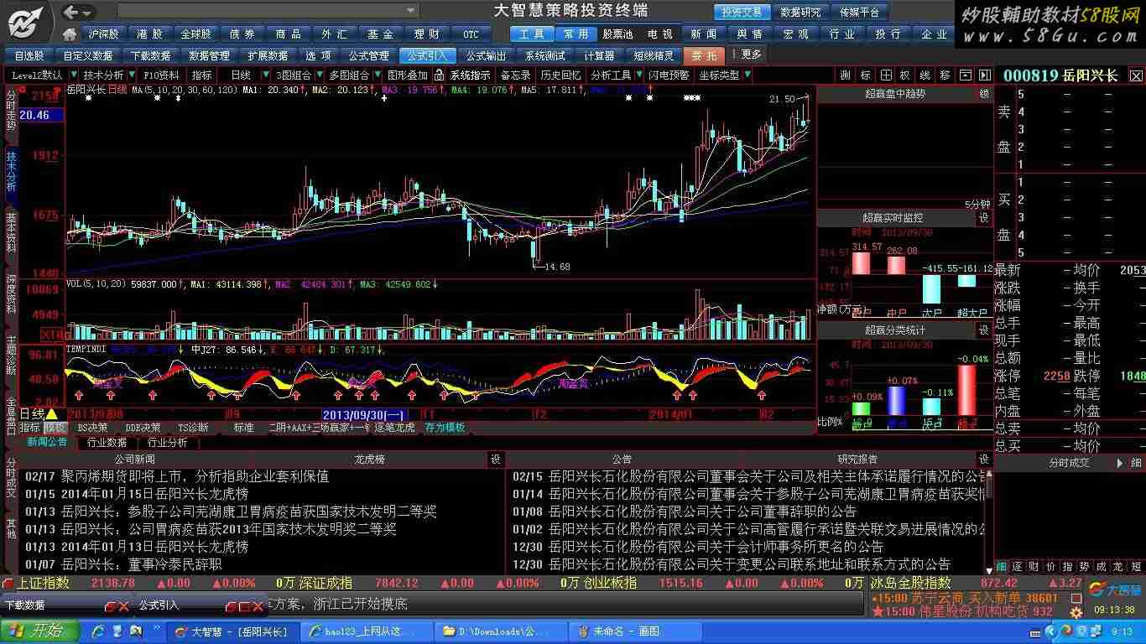Click the yellow triangle next to 日线
The width and height of the screenshot is (1146, 644).
click(52, 413)
